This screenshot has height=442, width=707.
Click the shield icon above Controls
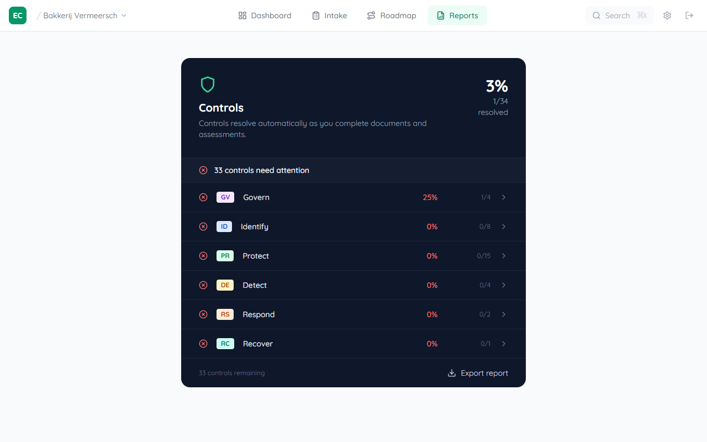point(208,84)
